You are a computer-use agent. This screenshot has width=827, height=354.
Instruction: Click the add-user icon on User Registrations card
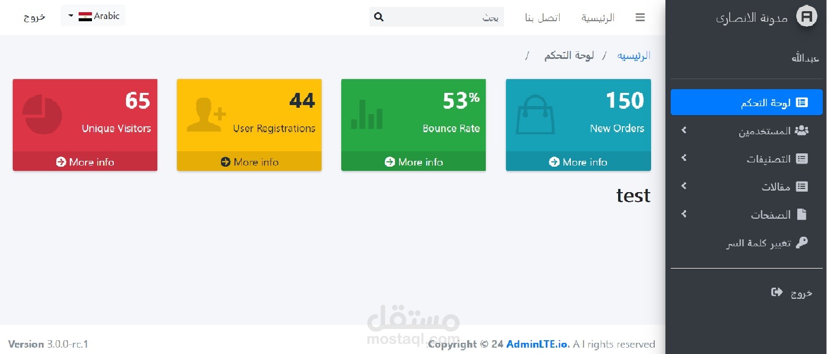point(206,115)
